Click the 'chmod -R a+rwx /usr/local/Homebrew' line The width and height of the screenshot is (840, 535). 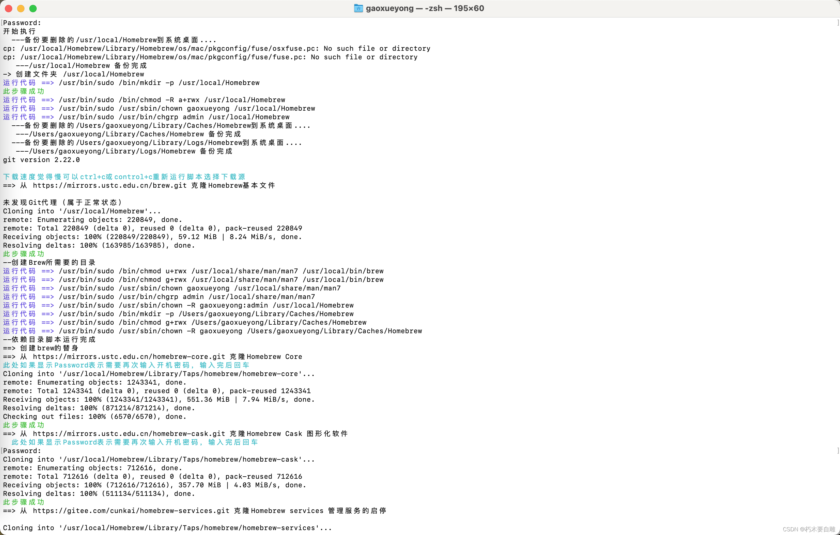(144, 100)
